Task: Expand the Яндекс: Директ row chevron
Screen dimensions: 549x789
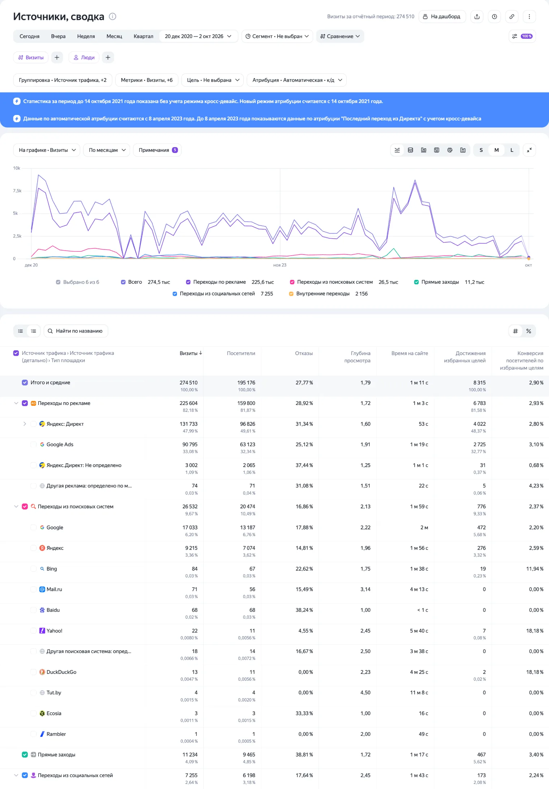Action: point(25,424)
